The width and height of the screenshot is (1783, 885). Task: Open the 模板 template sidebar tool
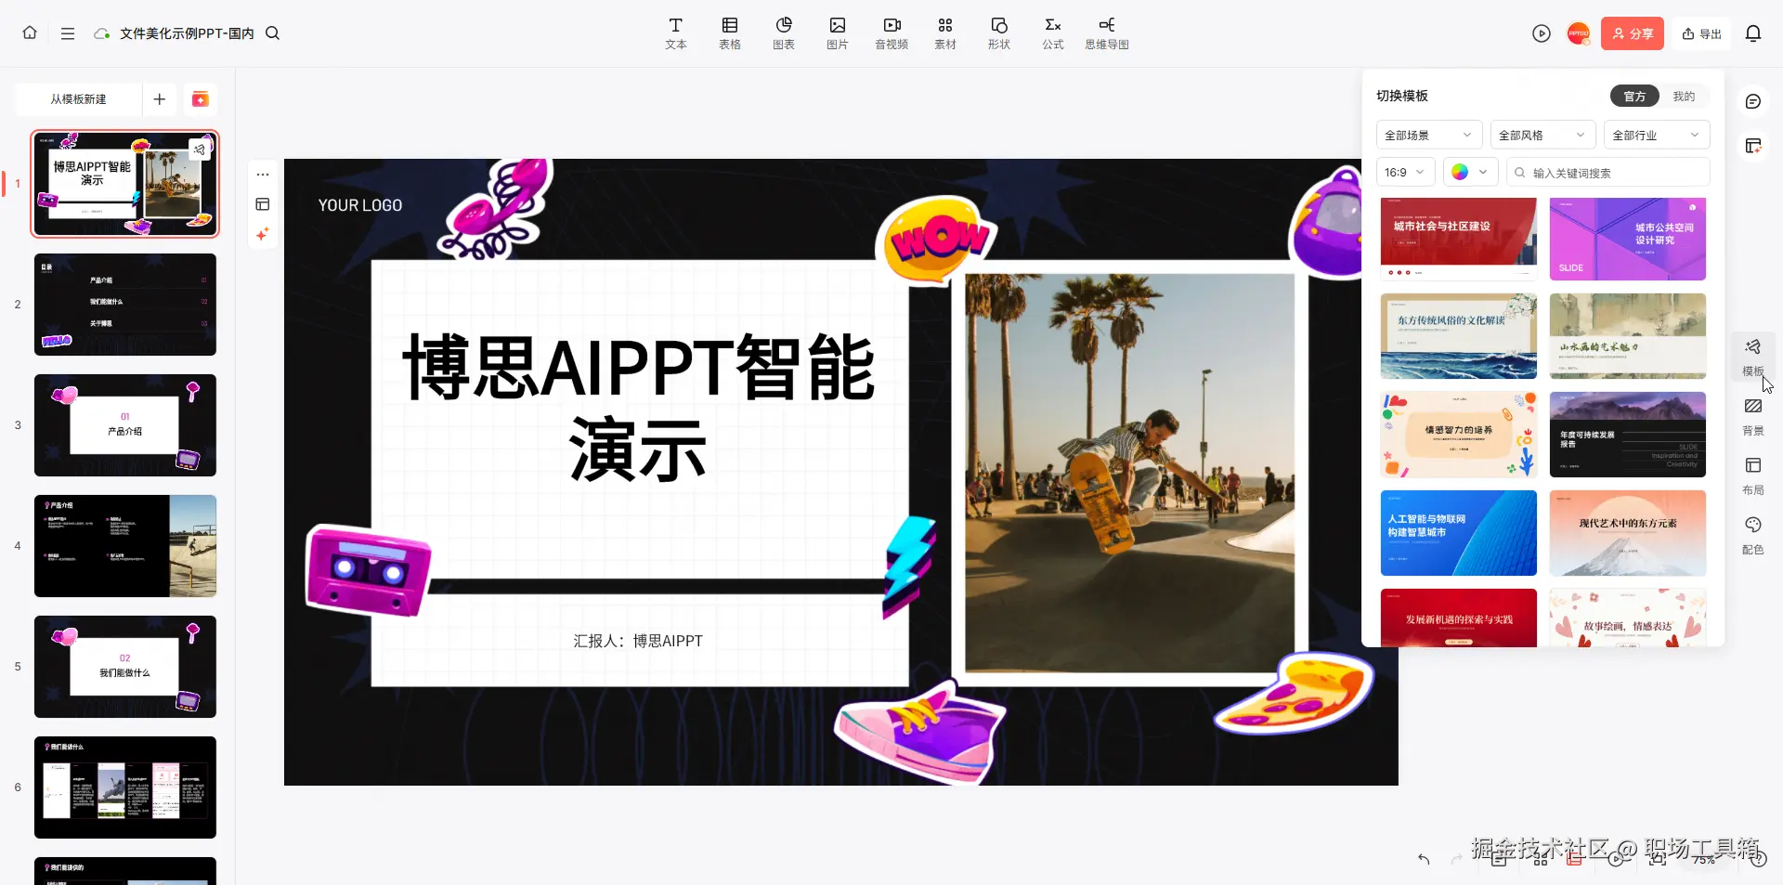pos(1753,358)
